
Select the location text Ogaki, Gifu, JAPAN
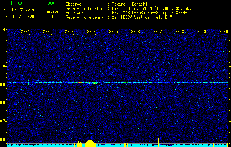[132, 8]
